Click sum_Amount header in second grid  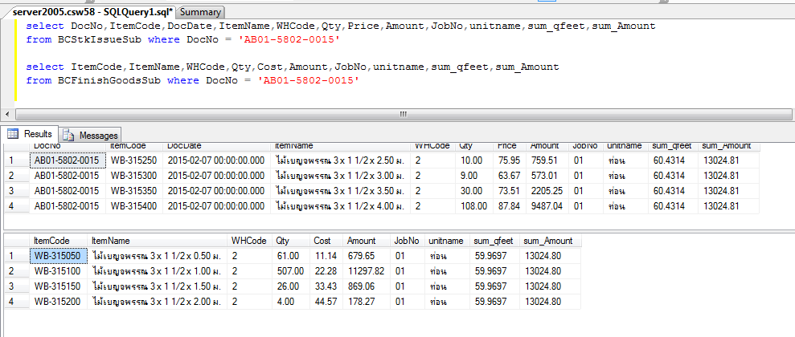pos(551,241)
